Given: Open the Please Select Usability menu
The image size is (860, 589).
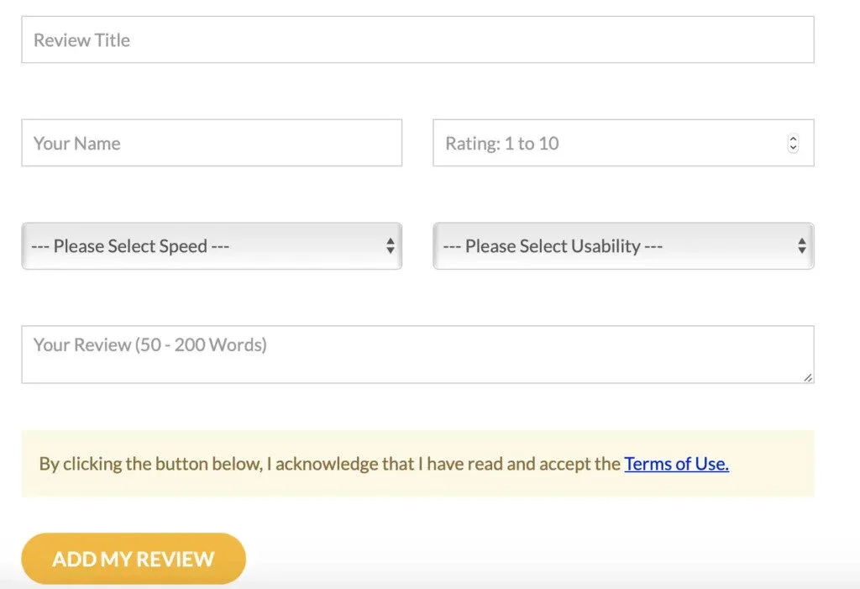Looking at the screenshot, I should pos(621,246).
